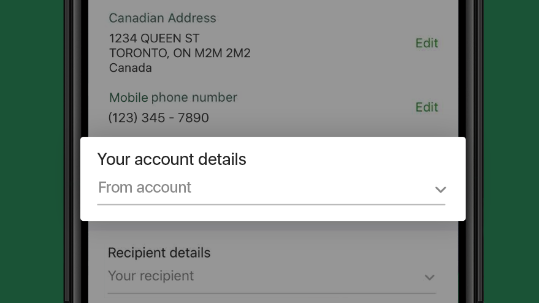Open the From account dropdown field
The height and width of the screenshot is (303, 539).
[x=271, y=191]
